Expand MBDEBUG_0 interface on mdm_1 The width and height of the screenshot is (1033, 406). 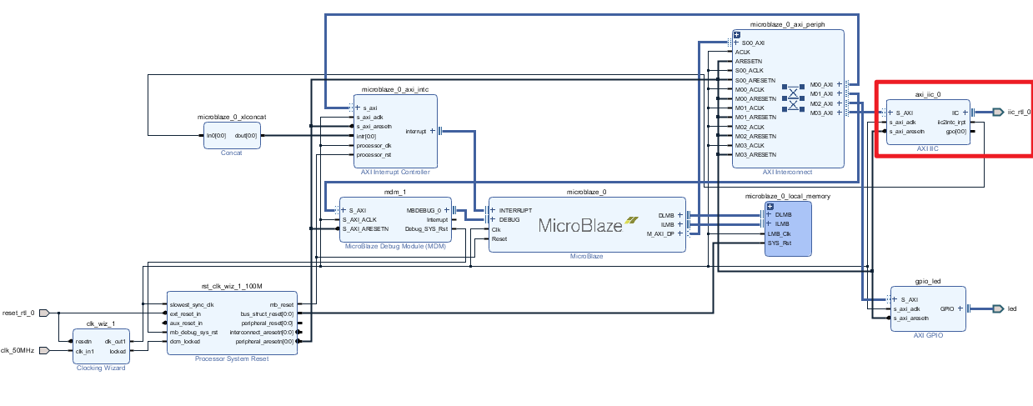tap(446, 210)
